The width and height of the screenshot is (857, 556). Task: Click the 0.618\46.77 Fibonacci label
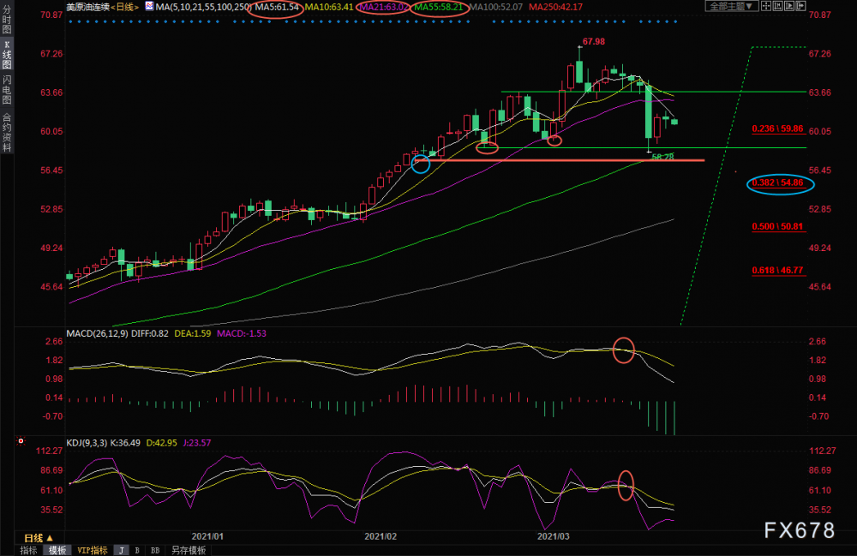coord(778,271)
